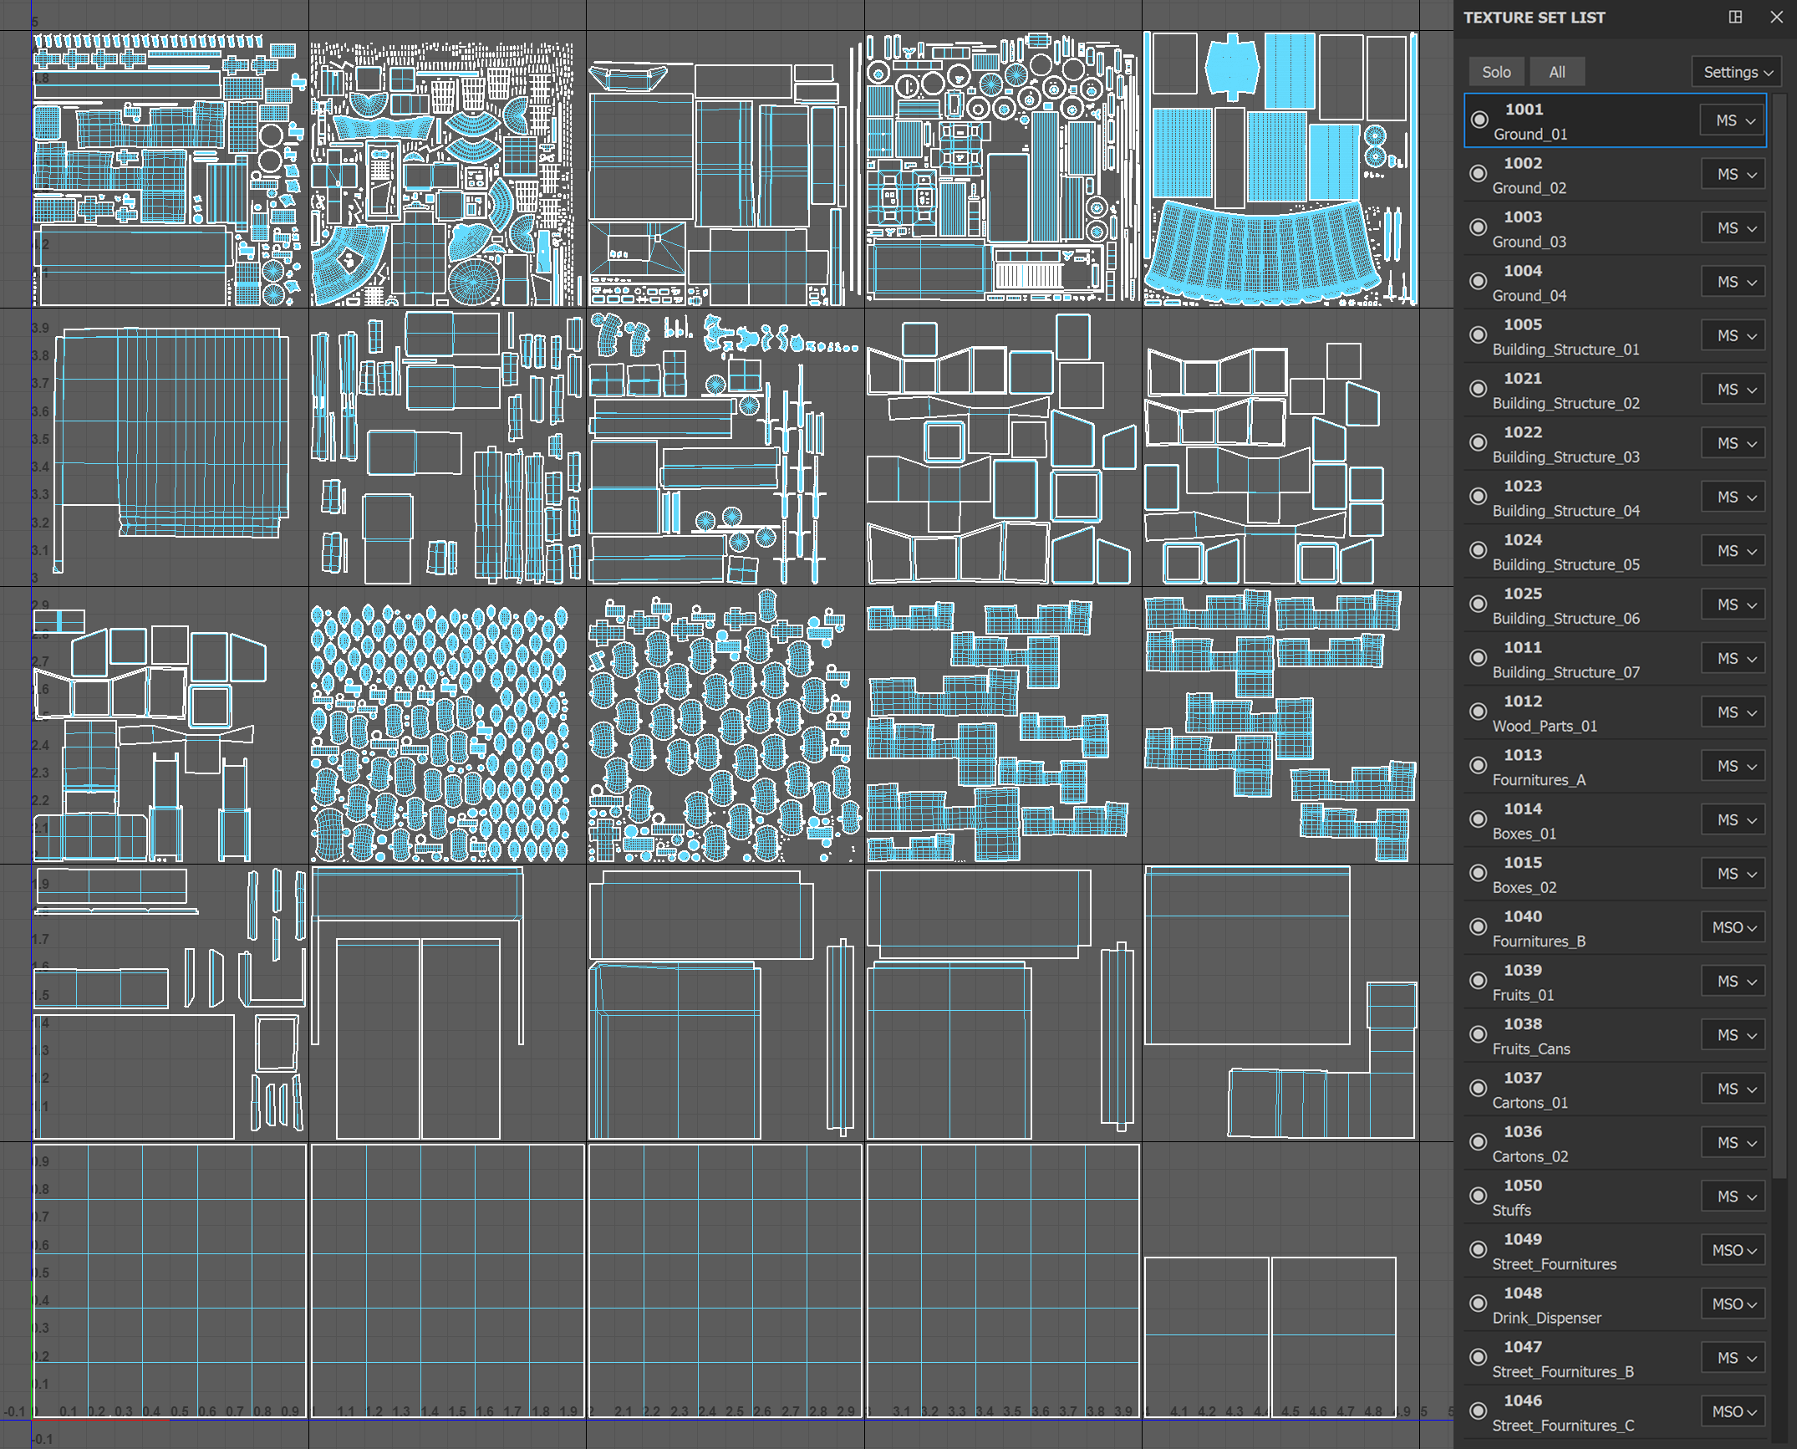Hide the Building_Structure_01 texture set
The height and width of the screenshot is (1449, 1797).
point(1479,335)
